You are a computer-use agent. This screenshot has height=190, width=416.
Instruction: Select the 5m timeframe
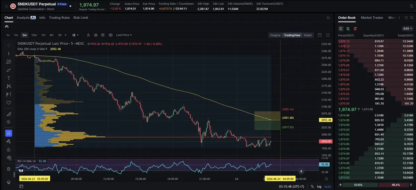(x=25, y=35)
